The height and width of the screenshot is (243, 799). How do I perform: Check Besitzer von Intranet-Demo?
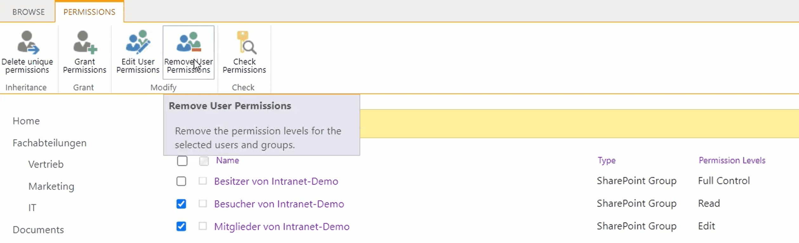[x=182, y=181]
